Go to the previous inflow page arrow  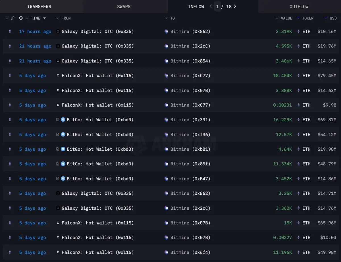pos(211,6)
